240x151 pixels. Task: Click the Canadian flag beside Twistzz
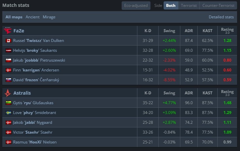[x=9, y=41]
